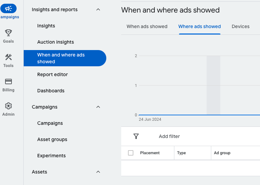Switch to the When ads showed tab

click(147, 26)
